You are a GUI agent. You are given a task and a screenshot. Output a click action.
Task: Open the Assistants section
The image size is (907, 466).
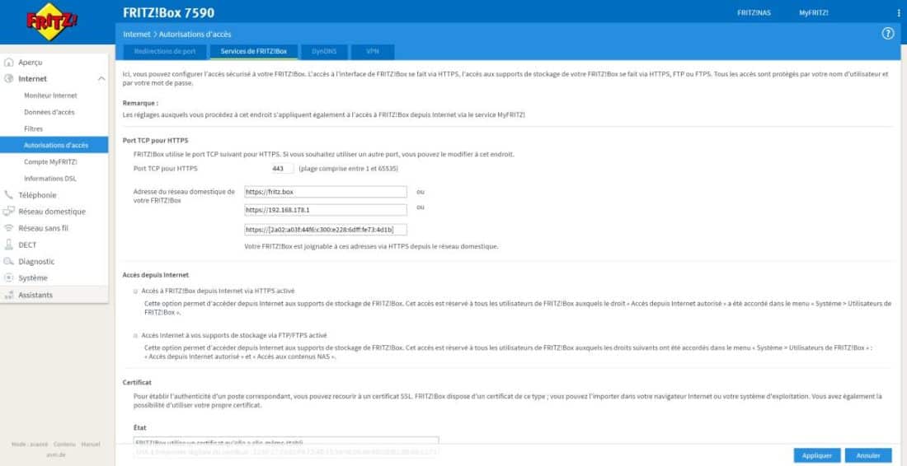pyautogui.click(x=35, y=295)
